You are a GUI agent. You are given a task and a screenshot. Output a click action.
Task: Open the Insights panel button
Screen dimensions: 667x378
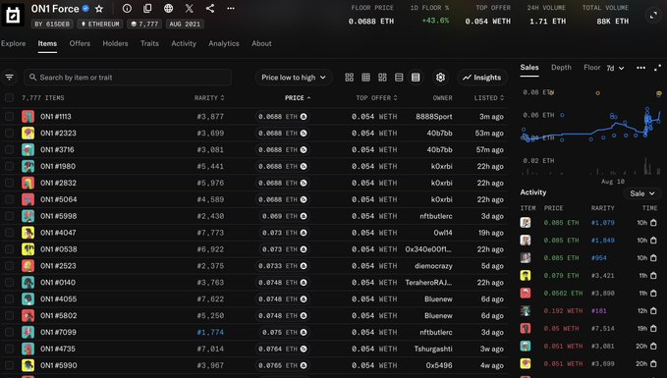(x=482, y=78)
